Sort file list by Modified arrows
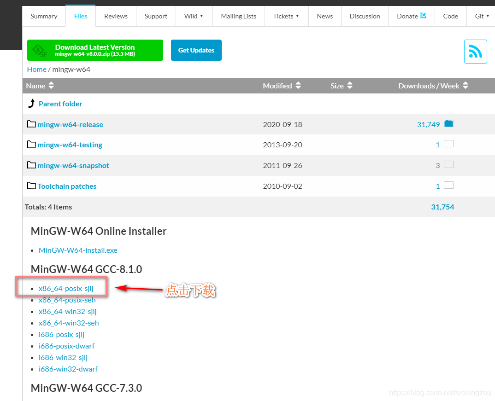Screen dimensions: 495x401 [298, 86]
